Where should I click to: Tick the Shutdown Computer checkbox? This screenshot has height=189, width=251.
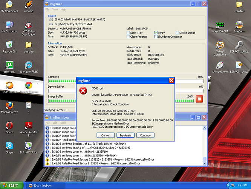pyautogui.click(x=156, y=37)
